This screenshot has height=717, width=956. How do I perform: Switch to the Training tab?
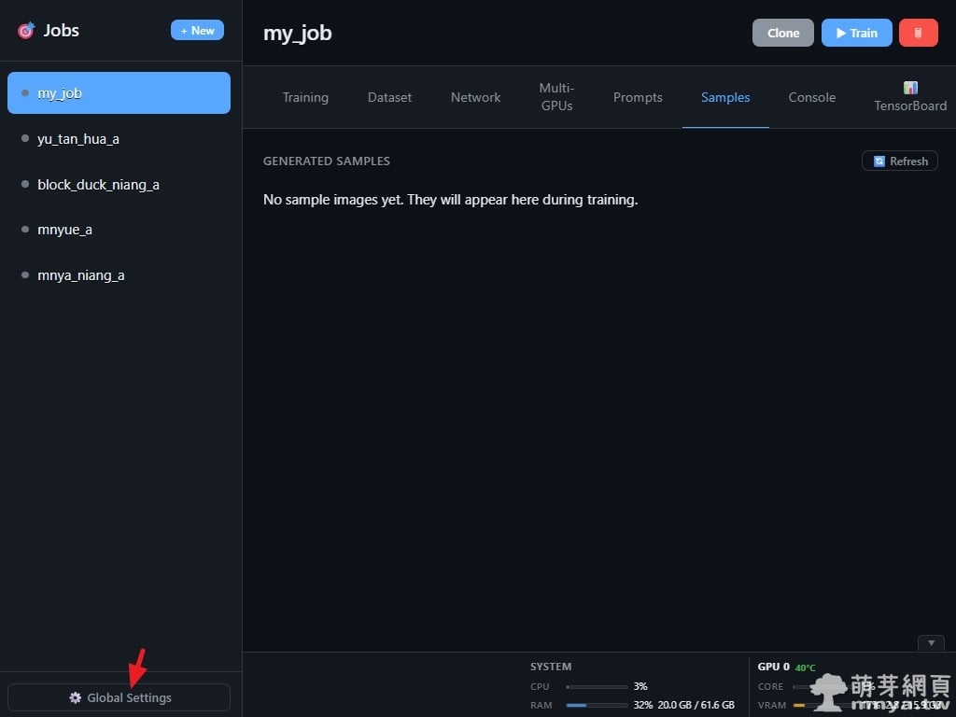click(x=305, y=97)
